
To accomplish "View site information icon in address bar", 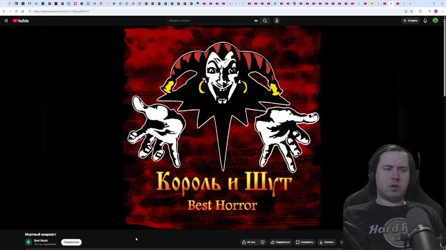I will (30, 11).
